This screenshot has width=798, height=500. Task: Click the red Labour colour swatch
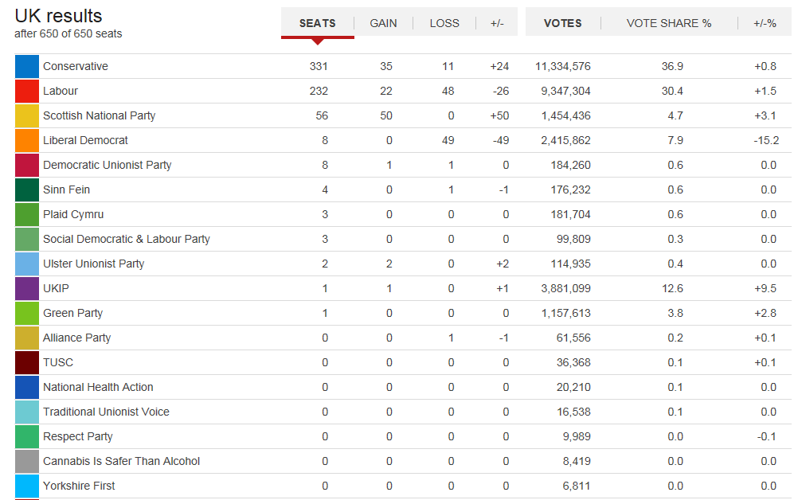(27, 91)
